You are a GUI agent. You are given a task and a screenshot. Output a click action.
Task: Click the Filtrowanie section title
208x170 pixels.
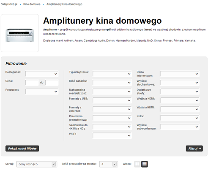coord(16,64)
